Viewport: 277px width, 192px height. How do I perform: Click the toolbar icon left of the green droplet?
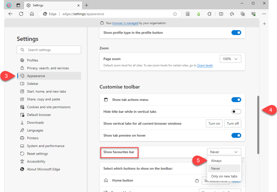[188, 14]
